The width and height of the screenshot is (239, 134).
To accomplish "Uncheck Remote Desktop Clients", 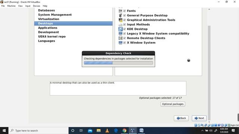I will click(x=124, y=38).
